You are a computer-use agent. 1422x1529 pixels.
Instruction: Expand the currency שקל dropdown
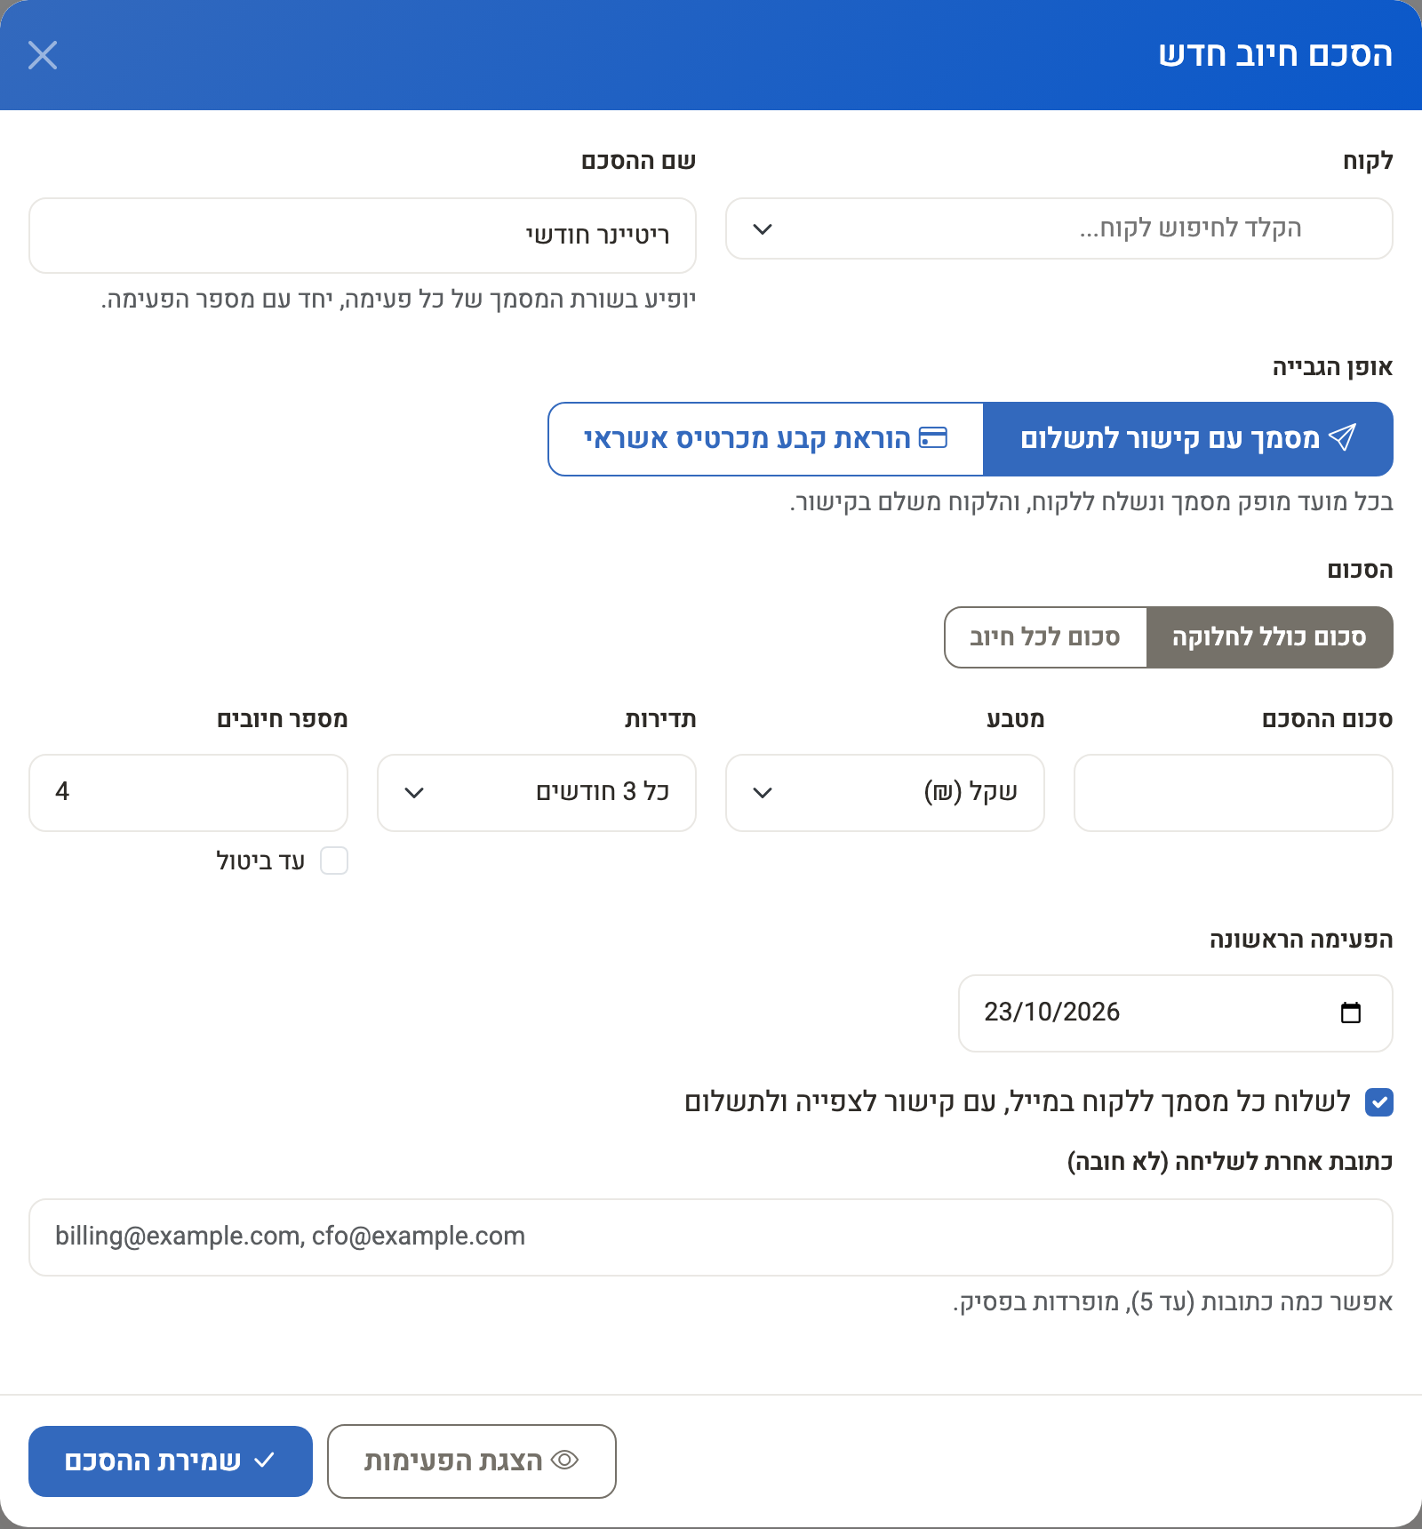885,793
